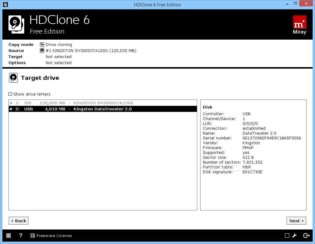Screen dimensions: 315x244
Task: Open settings with the wrench icon
Action: pyautogui.click(x=294, y=236)
